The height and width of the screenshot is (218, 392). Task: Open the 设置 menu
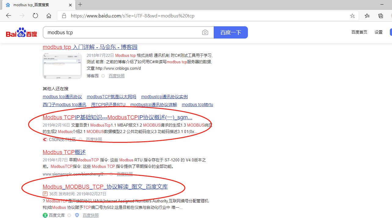pyautogui.click(x=379, y=32)
